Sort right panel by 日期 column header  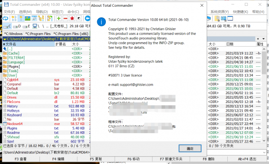(x=240, y=44)
